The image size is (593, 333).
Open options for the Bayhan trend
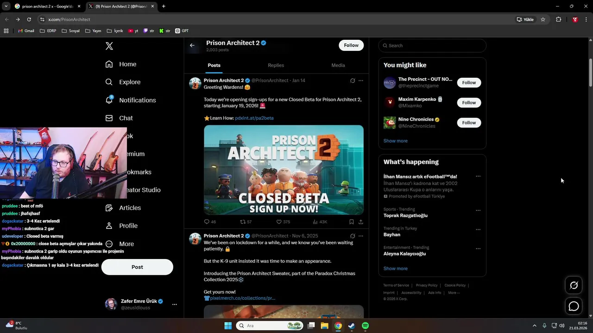tap(478, 229)
